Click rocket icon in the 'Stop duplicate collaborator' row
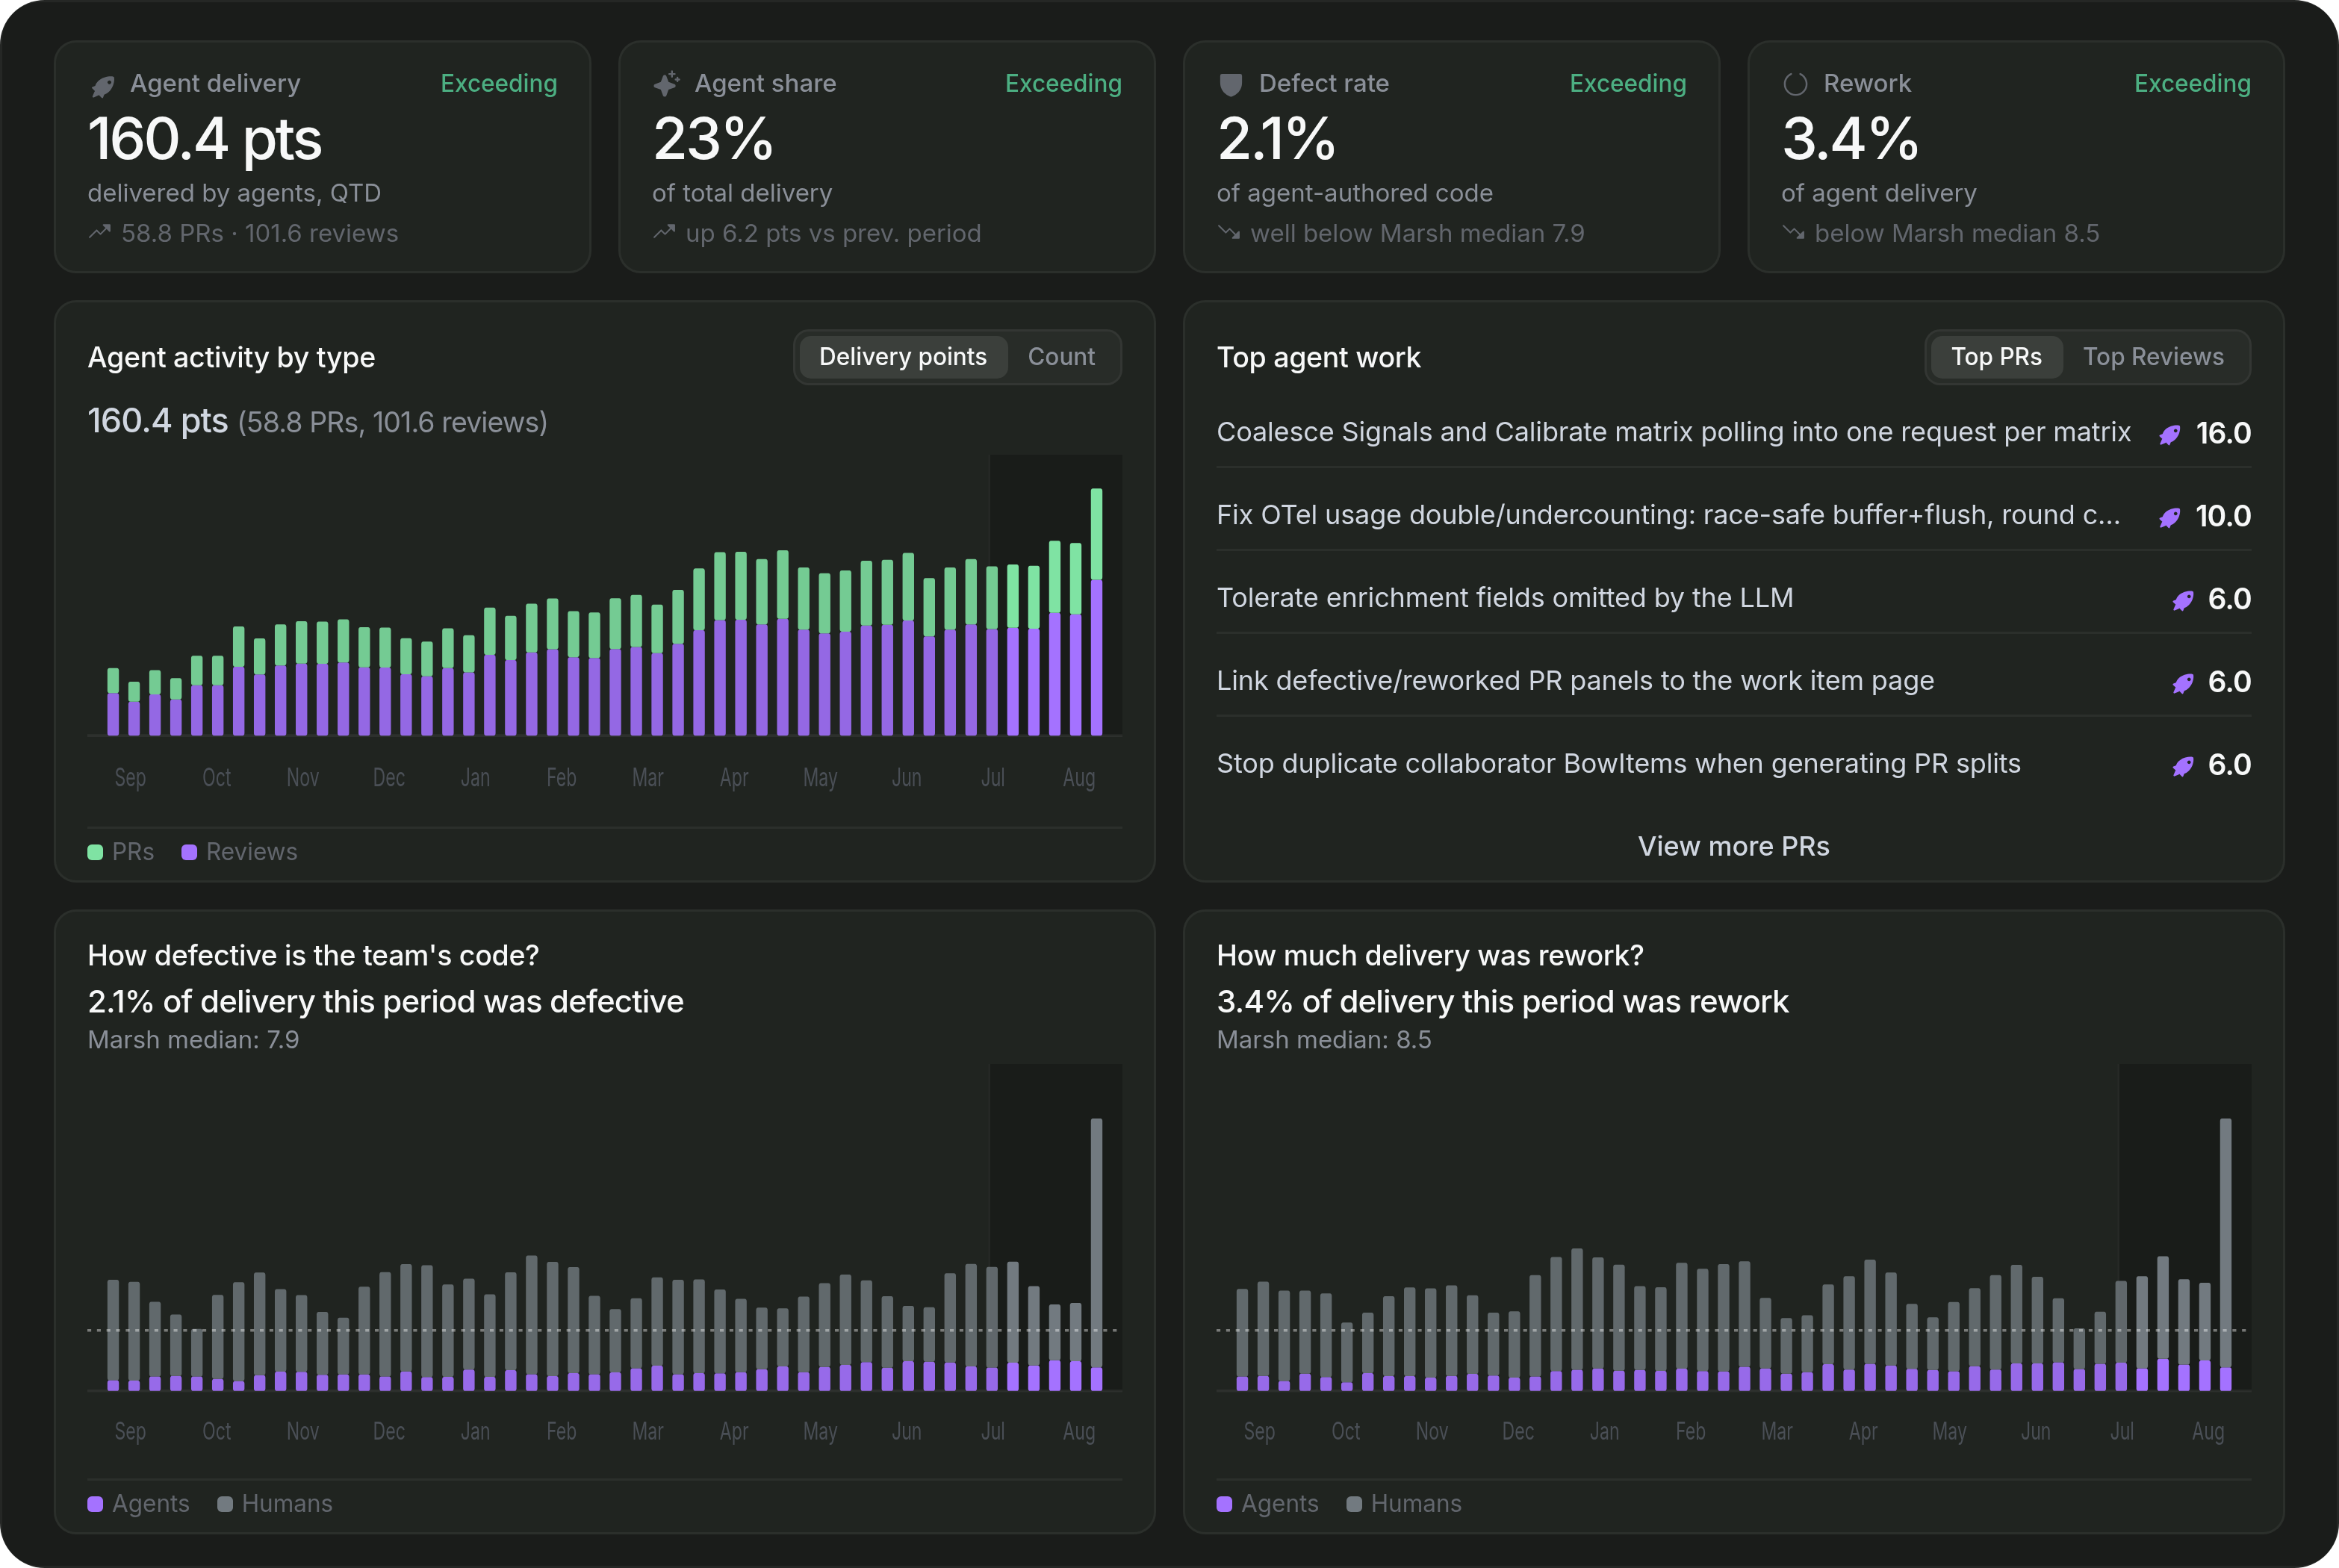Screen dimensions: 2339x1568 (x=2183, y=767)
